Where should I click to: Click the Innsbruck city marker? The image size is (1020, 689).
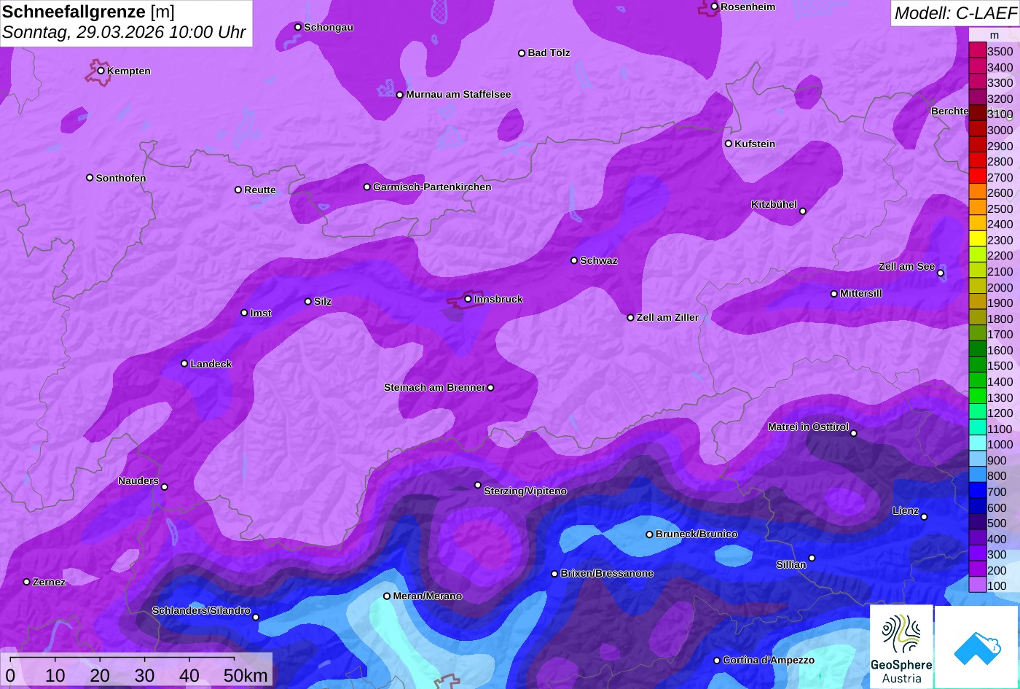(x=468, y=299)
